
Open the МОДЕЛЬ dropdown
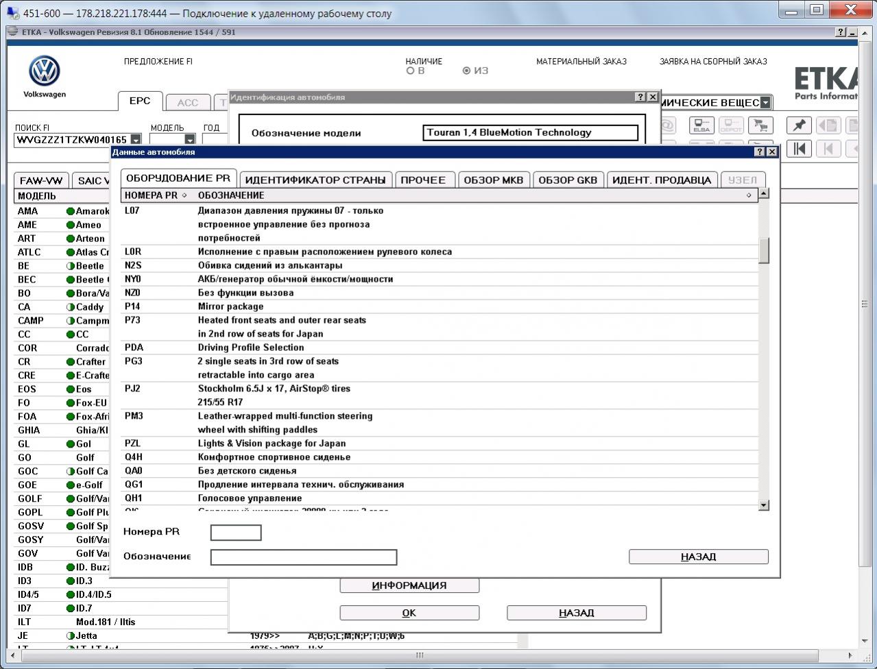(190, 140)
